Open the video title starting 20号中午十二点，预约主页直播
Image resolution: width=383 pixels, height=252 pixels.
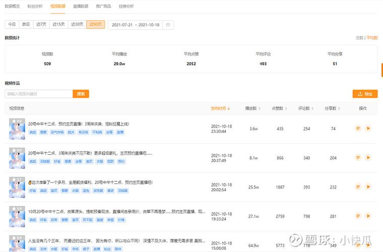coord(79,124)
